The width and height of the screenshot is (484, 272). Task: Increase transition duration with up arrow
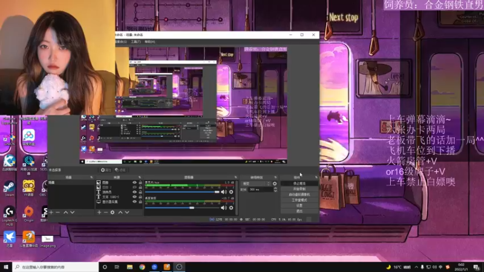[275, 188]
